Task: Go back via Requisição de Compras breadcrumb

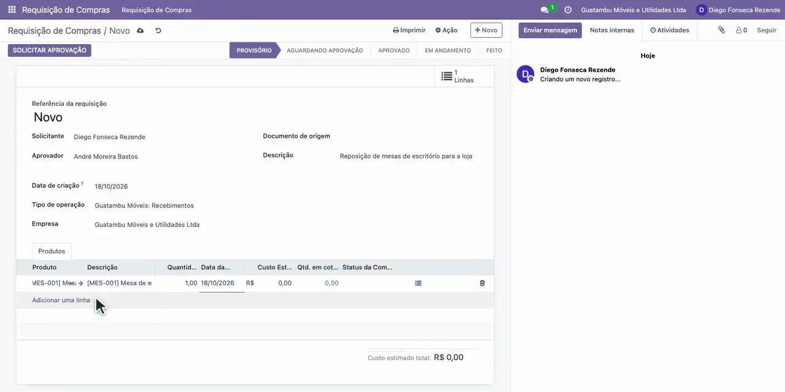Action: tap(55, 31)
